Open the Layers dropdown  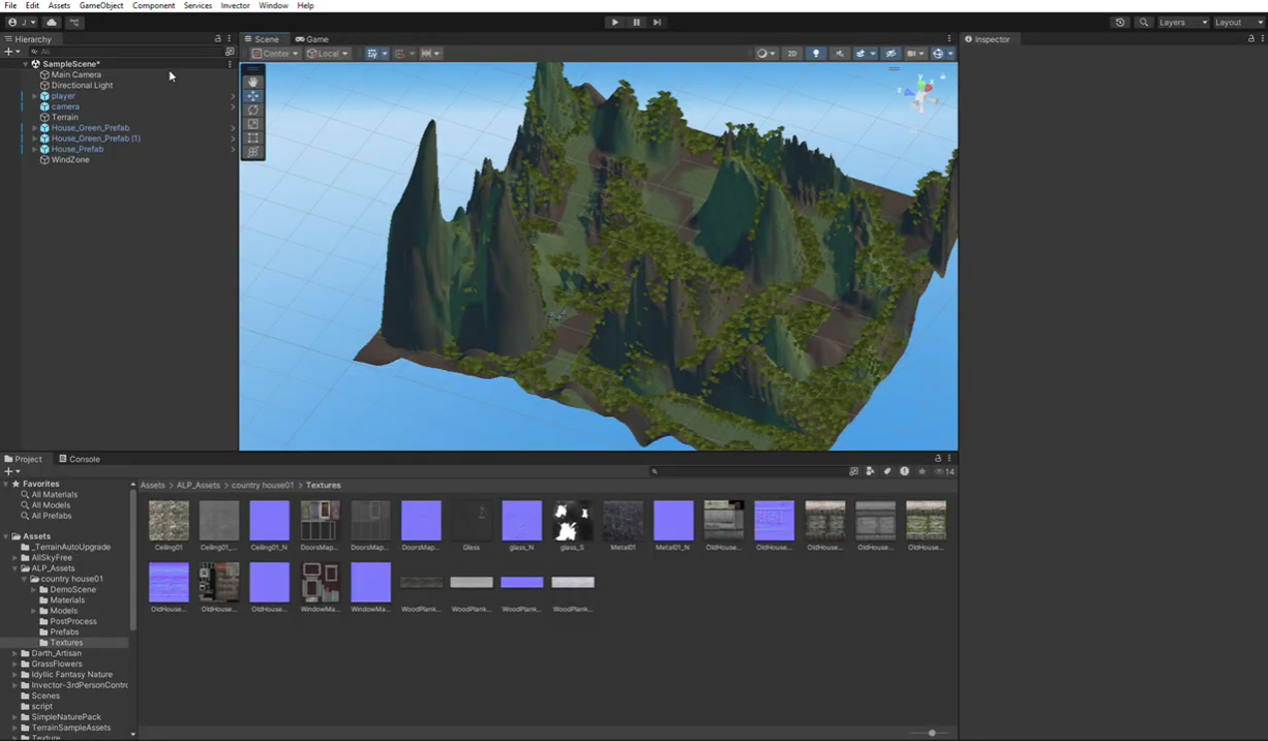[x=1183, y=22]
